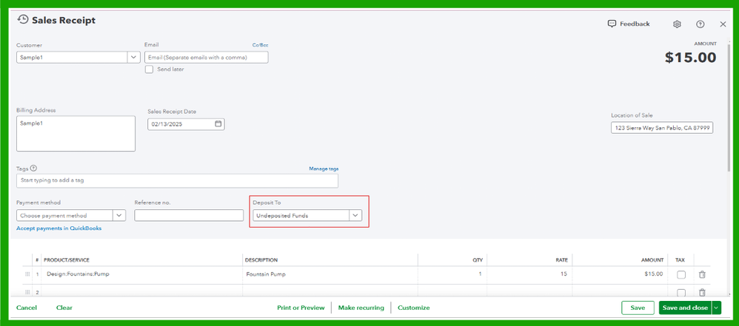This screenshot has height=326, width=739.
Task: Click the Design:Fountains:Pump product cell
Action: coord(142,274)
